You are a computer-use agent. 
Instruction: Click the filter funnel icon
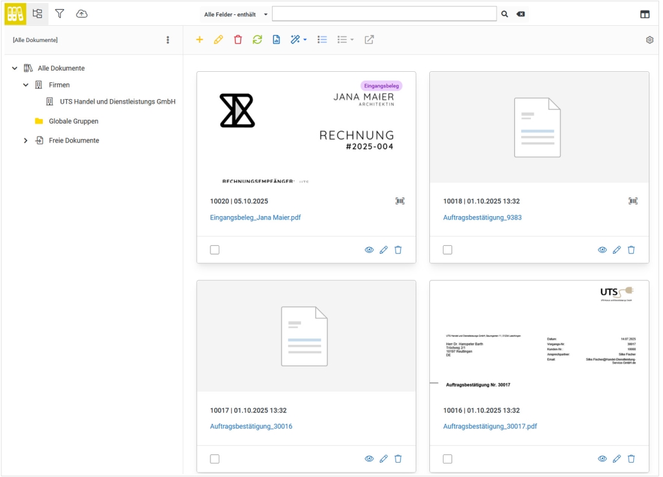pyautogui.click(x=60, y=14)
